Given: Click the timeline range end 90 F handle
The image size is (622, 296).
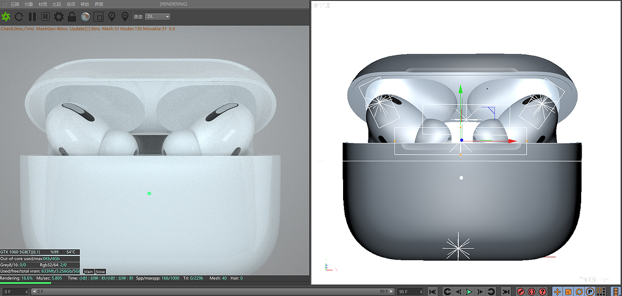Looking at the screenshot, I should tap(386, 292).
